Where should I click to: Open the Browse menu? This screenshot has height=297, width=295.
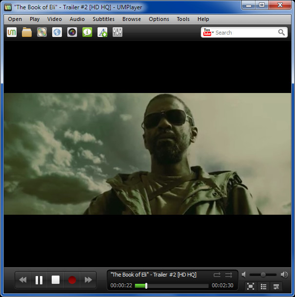point(132,19)
